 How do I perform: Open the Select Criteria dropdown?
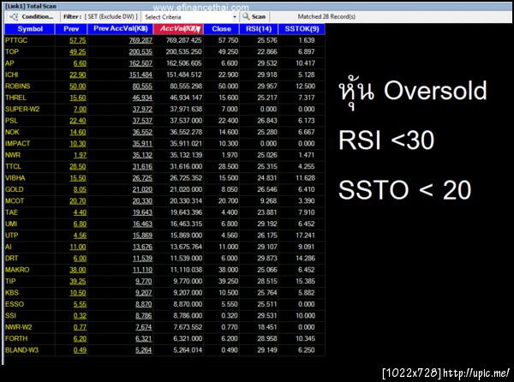pyautogui.click(x=190, y=17)
